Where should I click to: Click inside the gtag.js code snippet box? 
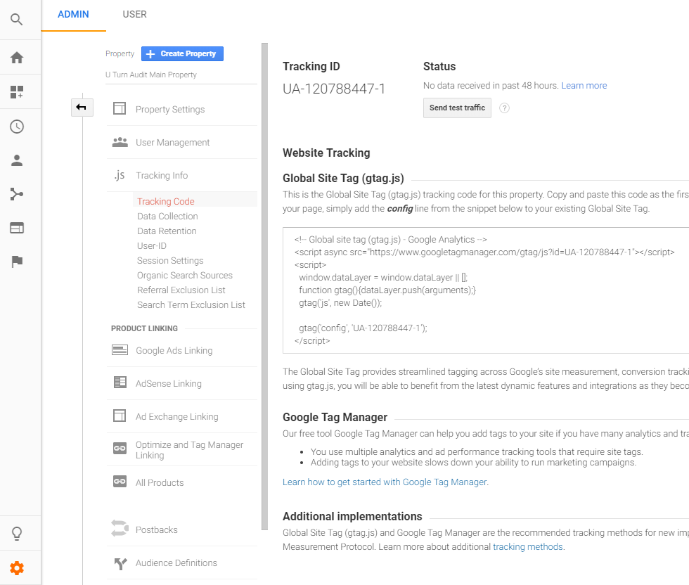pyautogui.click(x=486, y=290)
